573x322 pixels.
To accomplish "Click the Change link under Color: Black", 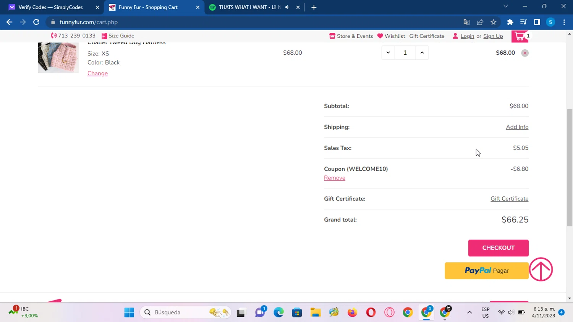I will pos(97,73).
